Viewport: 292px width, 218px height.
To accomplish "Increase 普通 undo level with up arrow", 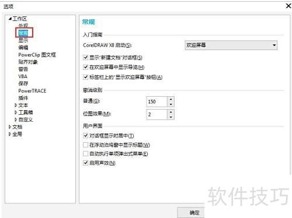I will [171, 99].
